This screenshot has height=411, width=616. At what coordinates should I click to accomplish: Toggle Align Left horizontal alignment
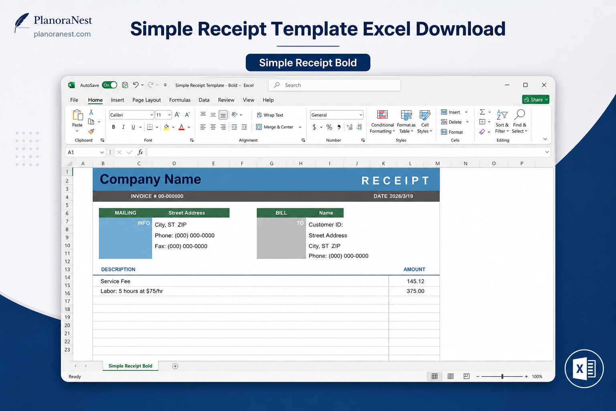[203, 127]
